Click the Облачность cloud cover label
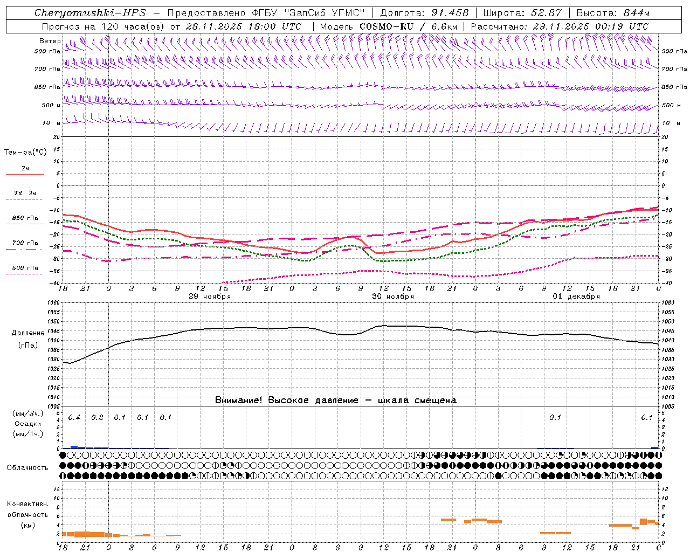This screenshot has height=552, width=690. pos(27,467)
